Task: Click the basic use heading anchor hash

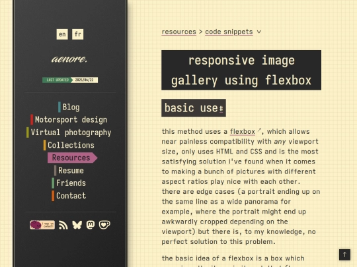Action: (x=221, y=109)
